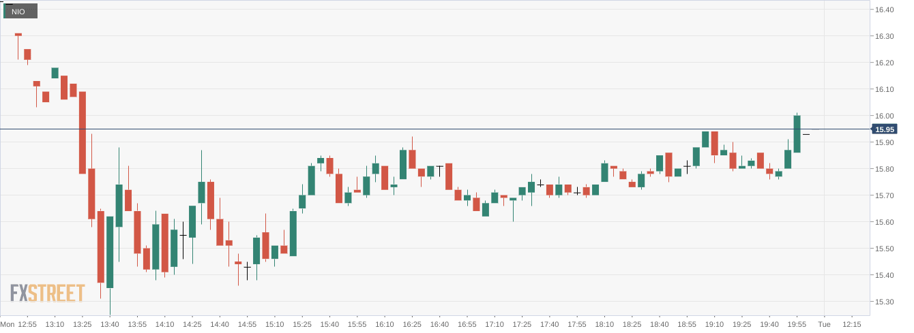The width and height of the screenshot is (914, 333).
Task: Click the 15.30 price axis label
Action: (x=885, y=302)
